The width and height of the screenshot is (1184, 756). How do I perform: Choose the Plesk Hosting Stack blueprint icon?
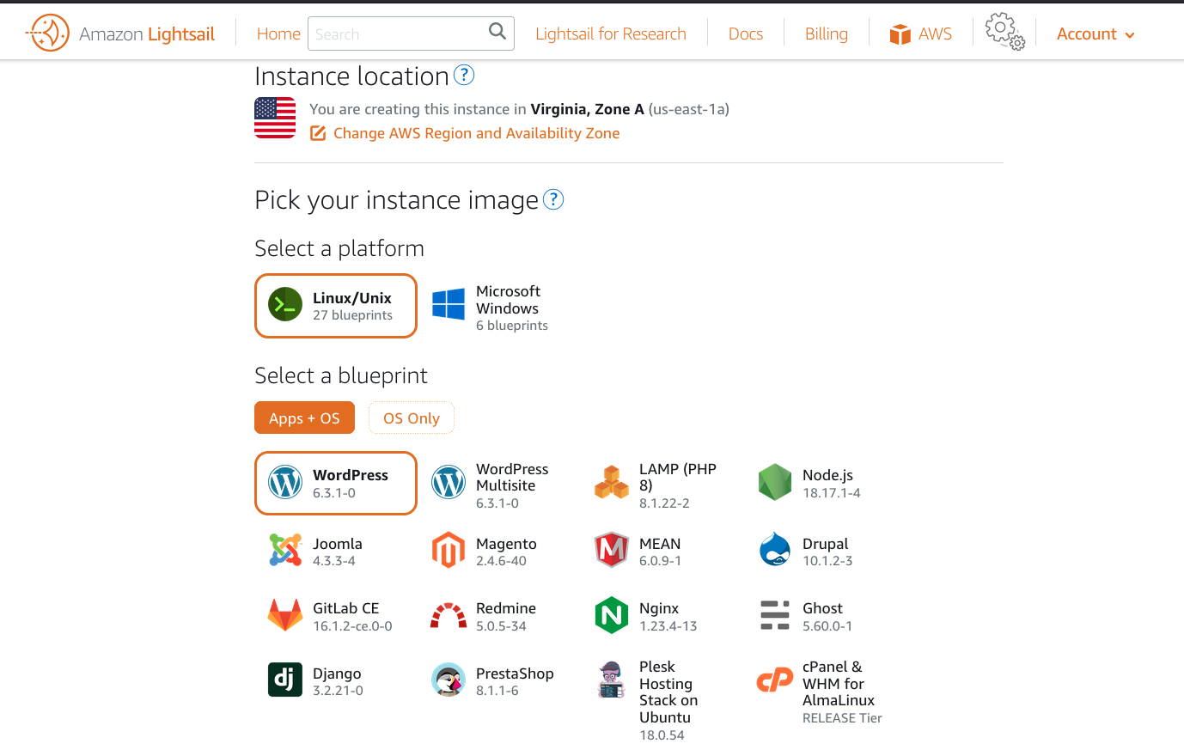612,680
